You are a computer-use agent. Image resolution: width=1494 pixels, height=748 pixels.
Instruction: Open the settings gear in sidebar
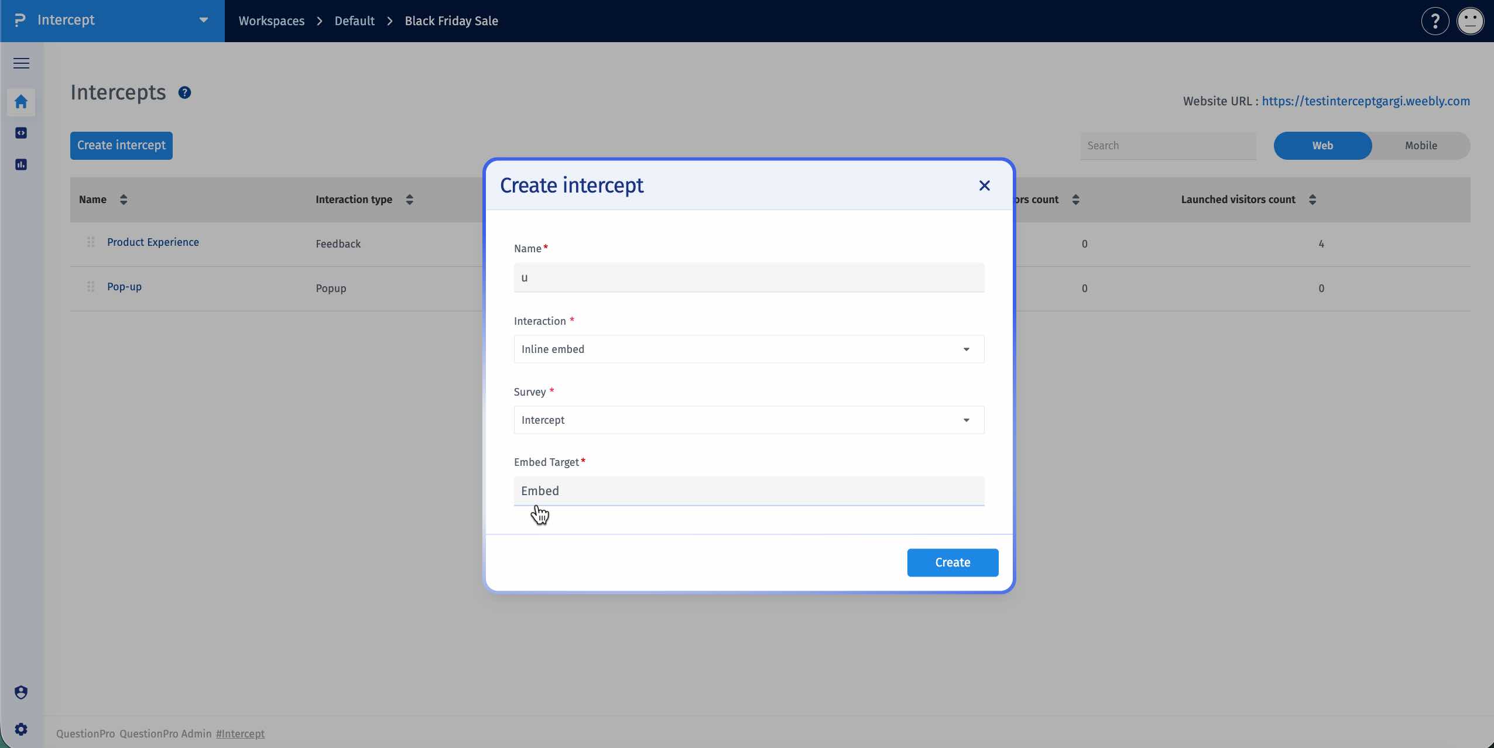(x=21, y=729)
